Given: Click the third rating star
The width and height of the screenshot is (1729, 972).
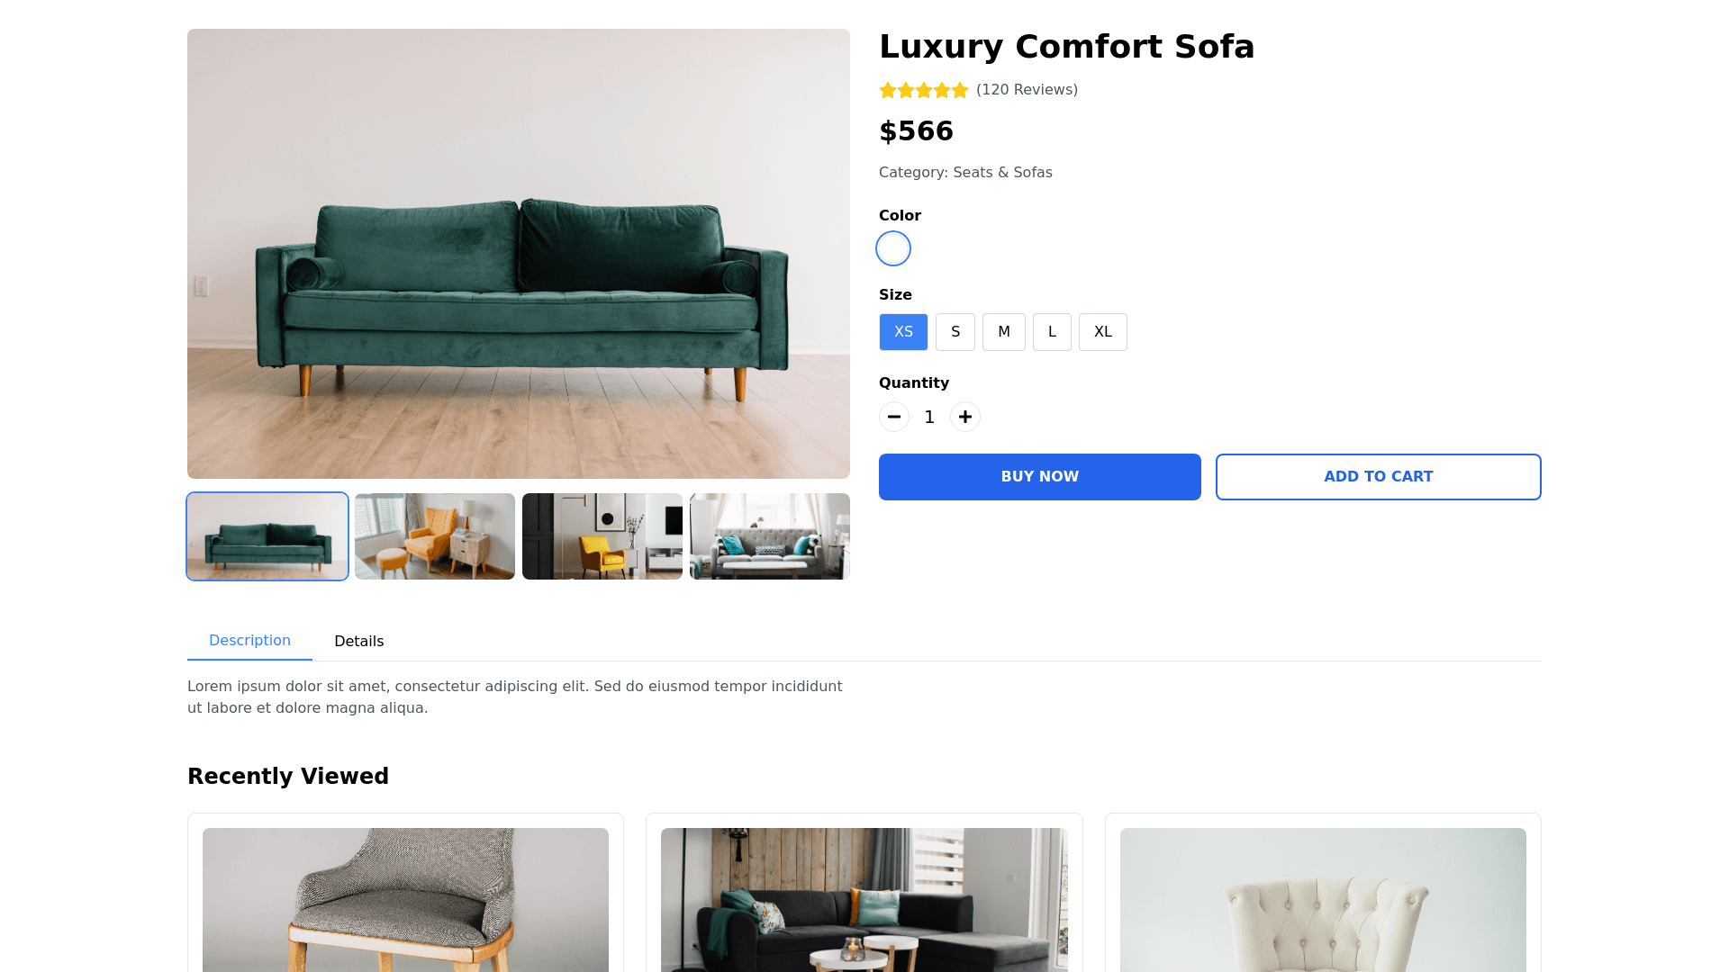Looking at the screenshot, I should pyautogui.click(x=924, y=90).
